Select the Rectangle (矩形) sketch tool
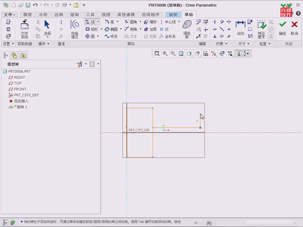The width and height of the screenshot is (303, 227). pyautogui.click(x=92, y=29)
